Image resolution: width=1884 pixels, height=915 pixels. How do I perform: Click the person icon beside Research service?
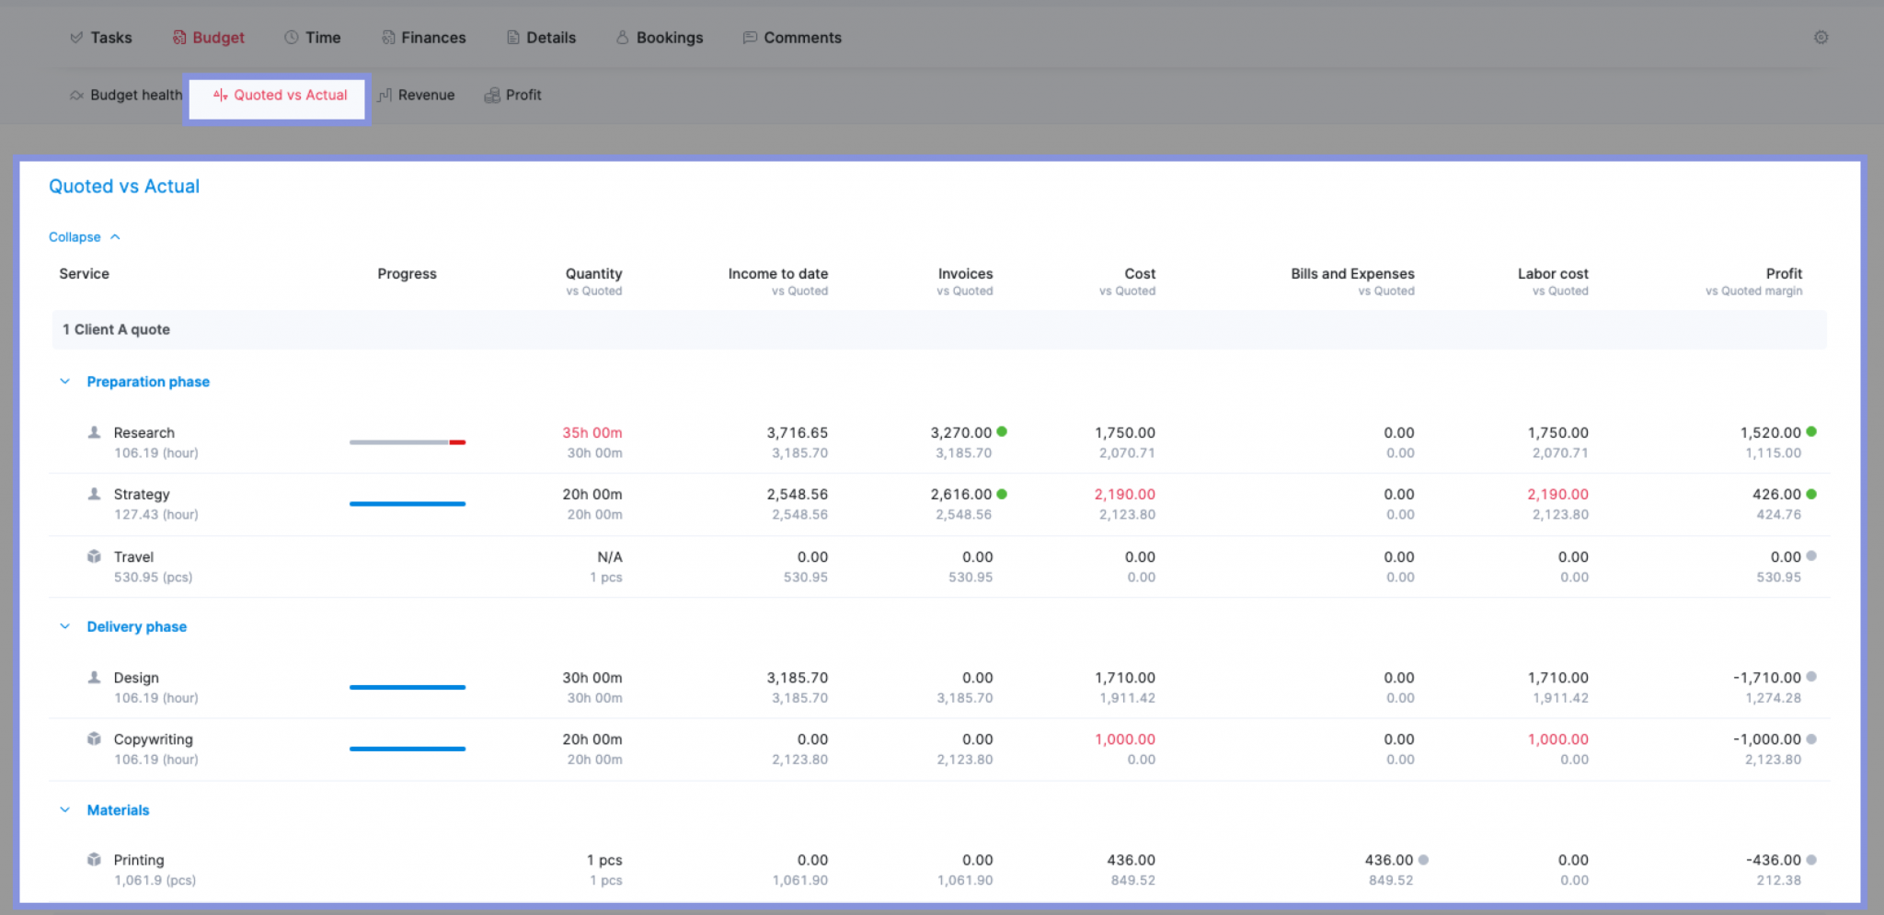tap(94, 431)
